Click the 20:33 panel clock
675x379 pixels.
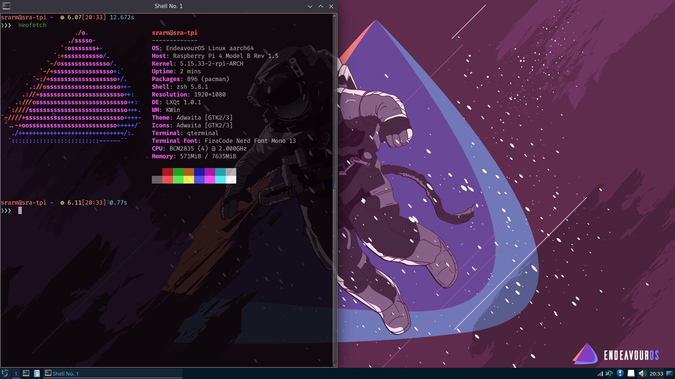656,374
